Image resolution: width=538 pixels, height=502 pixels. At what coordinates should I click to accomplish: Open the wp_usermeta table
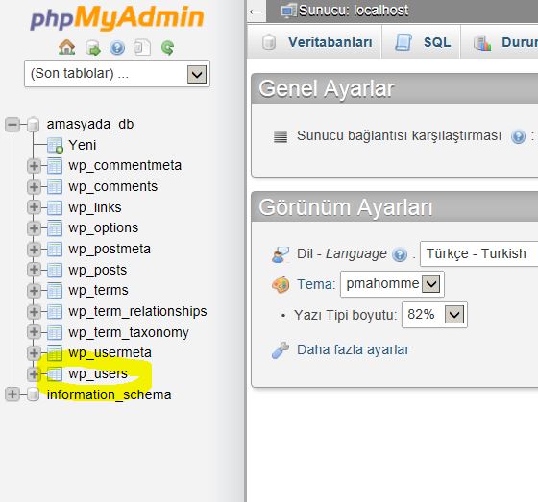coord(110,353)
